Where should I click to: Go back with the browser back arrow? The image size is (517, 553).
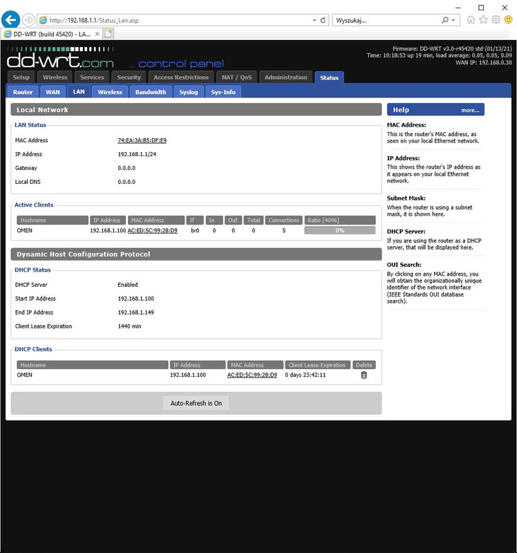coord(10,20)
